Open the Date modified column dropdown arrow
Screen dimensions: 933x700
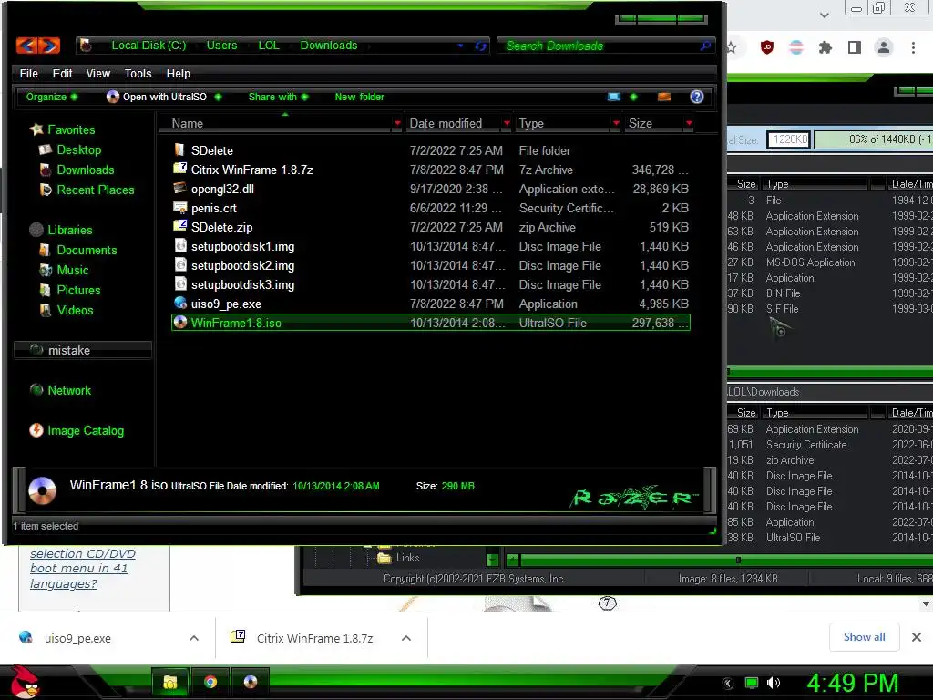pyautogui.click(x=507, y=123)
